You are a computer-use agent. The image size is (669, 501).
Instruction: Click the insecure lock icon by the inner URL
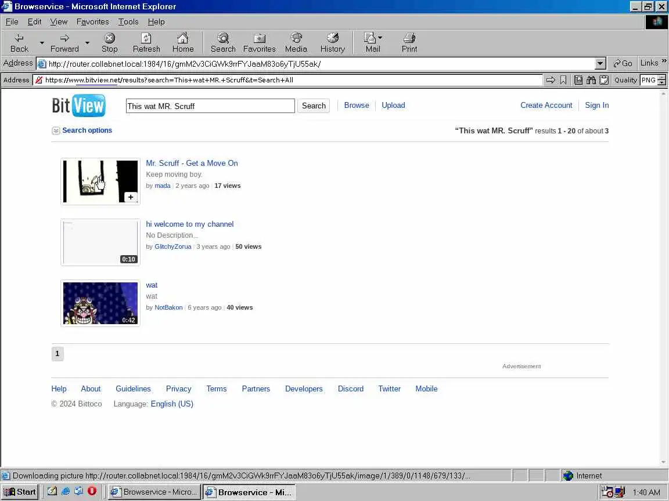pos(39,79)
